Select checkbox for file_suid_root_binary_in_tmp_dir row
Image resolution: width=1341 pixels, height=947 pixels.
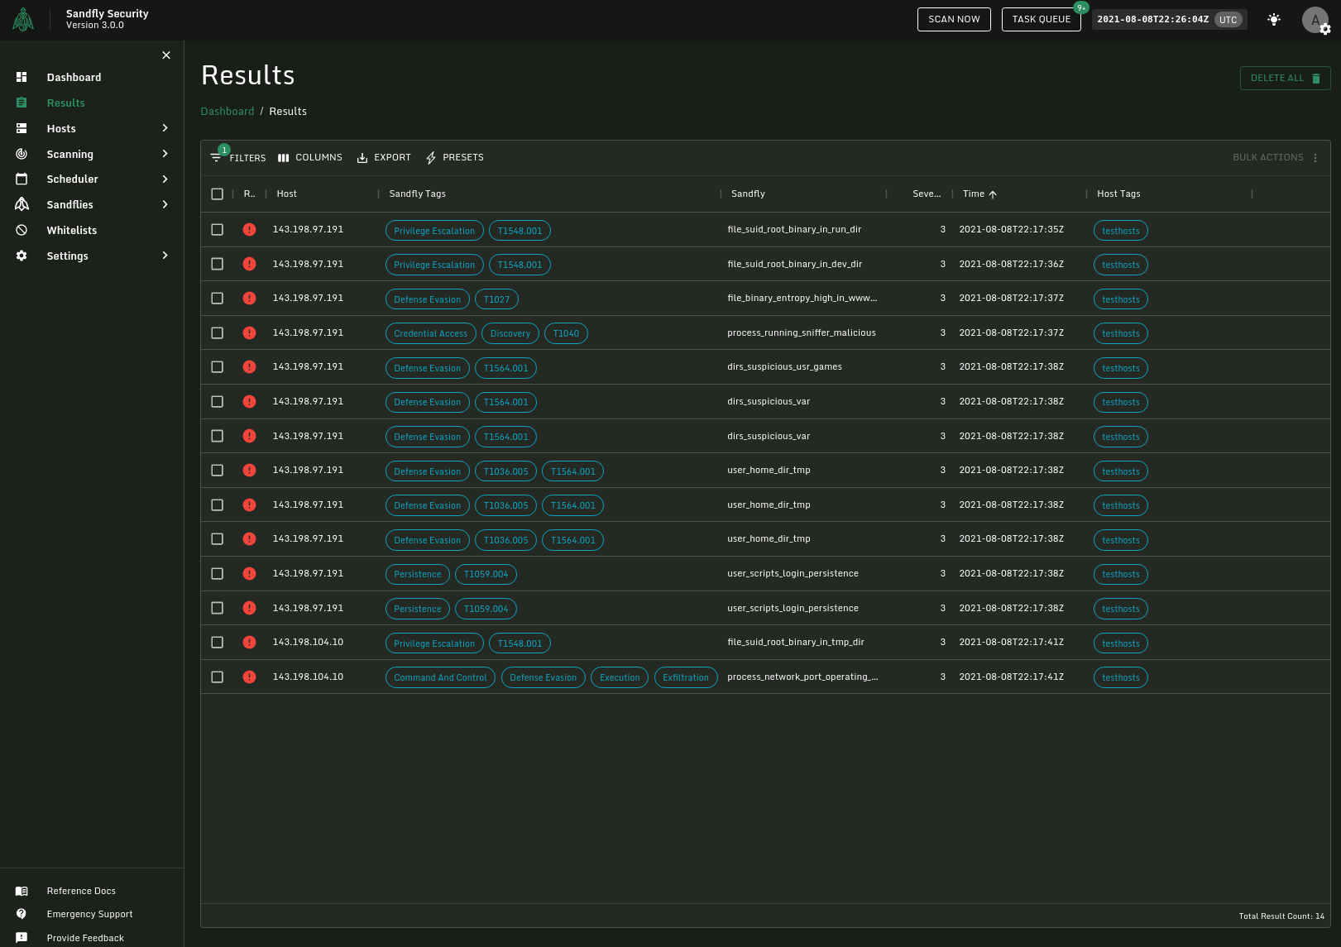pos(218,643)
